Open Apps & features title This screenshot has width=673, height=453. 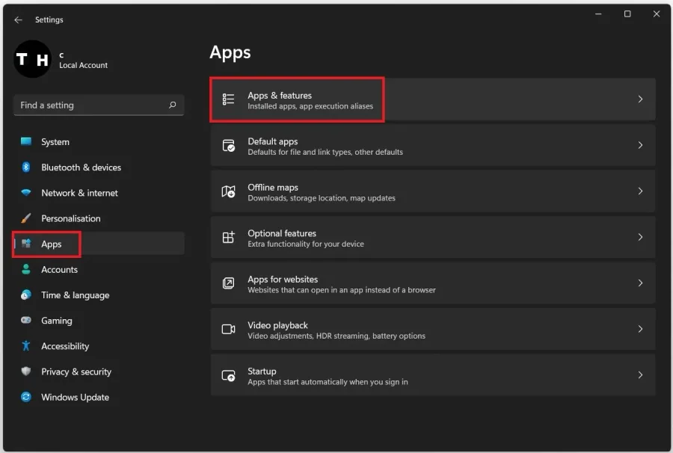(x=280, y=95)
